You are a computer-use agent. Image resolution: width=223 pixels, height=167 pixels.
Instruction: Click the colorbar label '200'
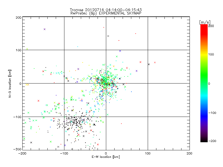tap(211, 26)
